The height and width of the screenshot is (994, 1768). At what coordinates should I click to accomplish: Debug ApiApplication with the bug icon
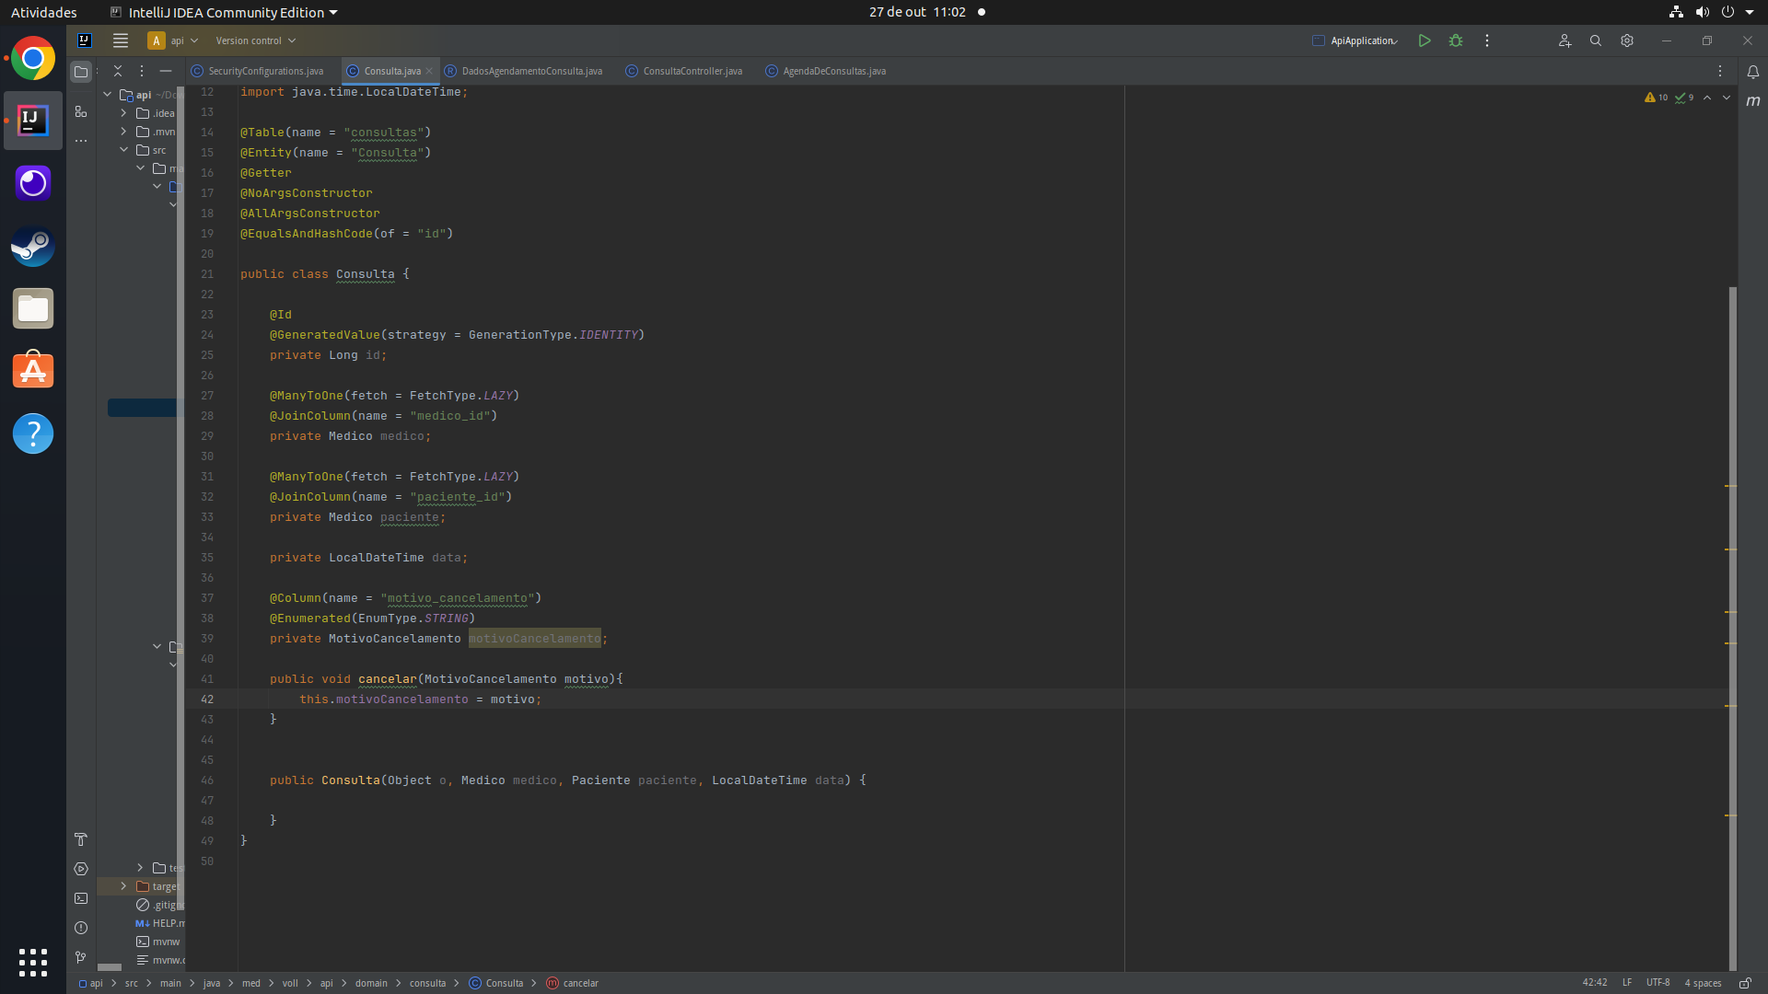pos(1456,40)
